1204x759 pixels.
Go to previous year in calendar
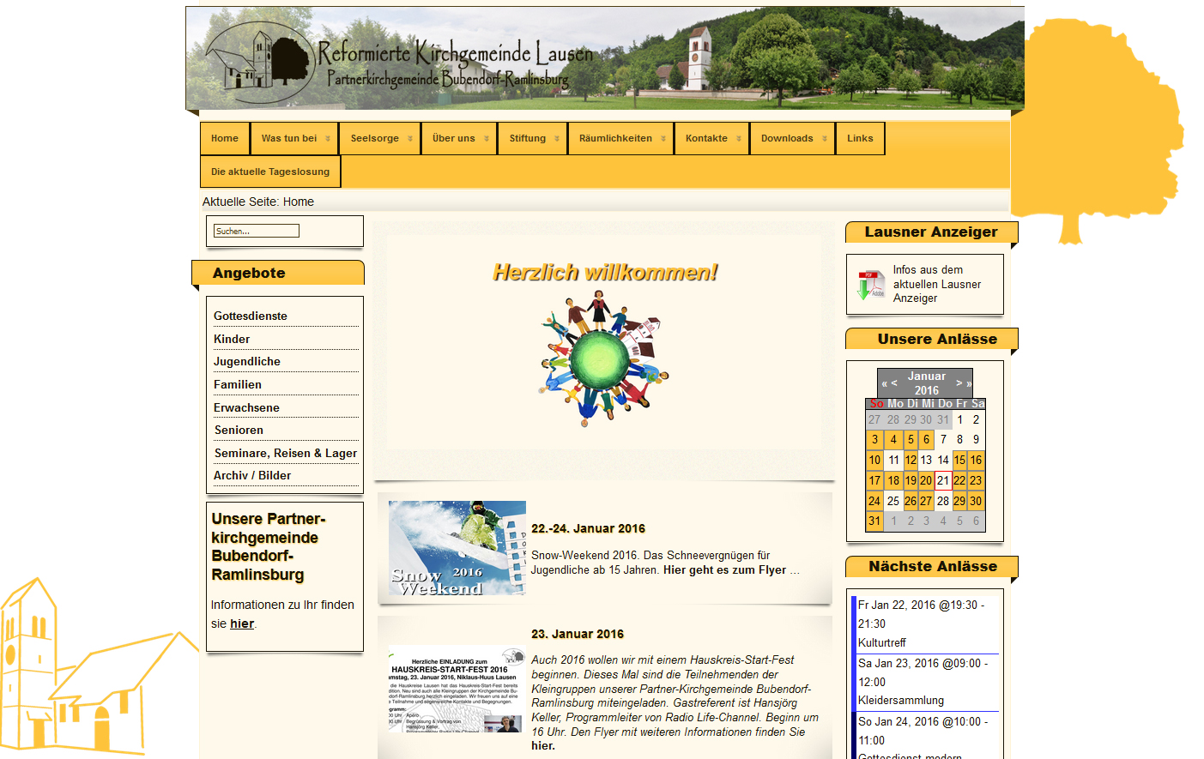884,383
